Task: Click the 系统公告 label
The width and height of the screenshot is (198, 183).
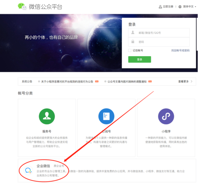Action: [x=27, y=81]
